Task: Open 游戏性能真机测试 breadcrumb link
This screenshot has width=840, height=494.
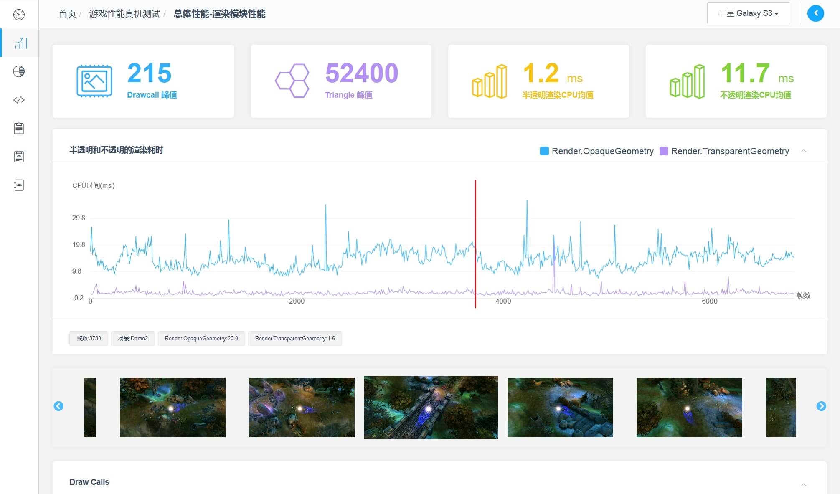Action: pyautogui.click(x=124, y=14)
